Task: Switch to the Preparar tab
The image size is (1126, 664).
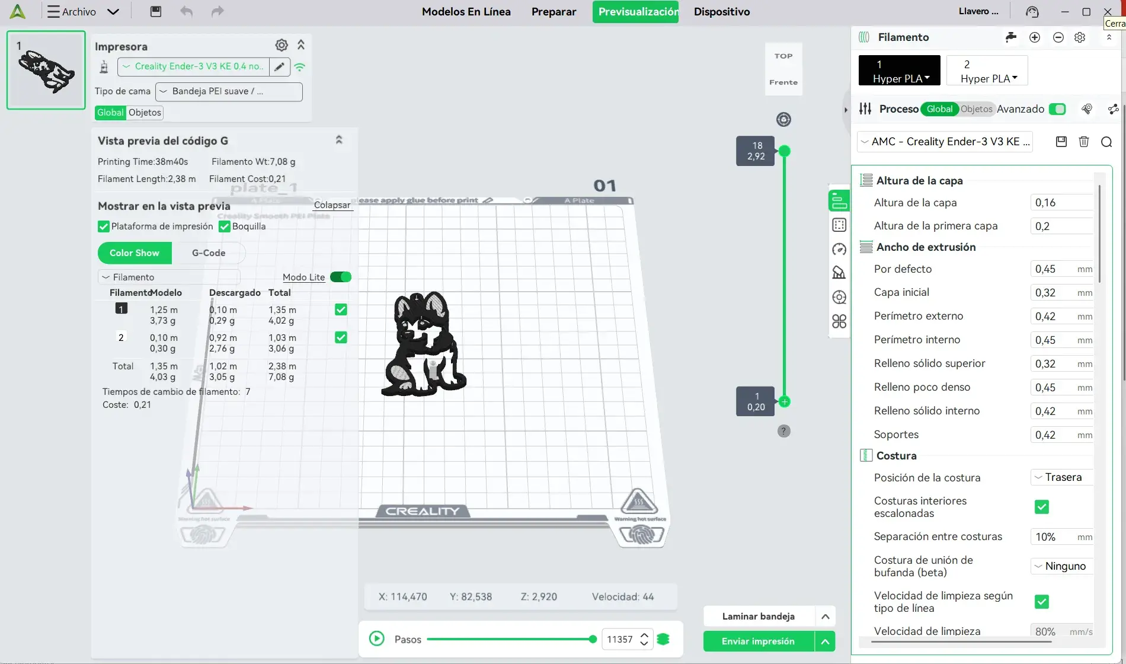Action: 554,11
